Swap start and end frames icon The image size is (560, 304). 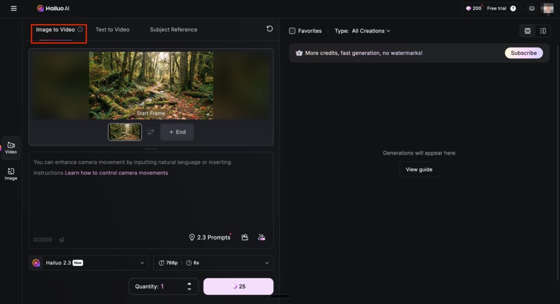[x=151, y=132]
